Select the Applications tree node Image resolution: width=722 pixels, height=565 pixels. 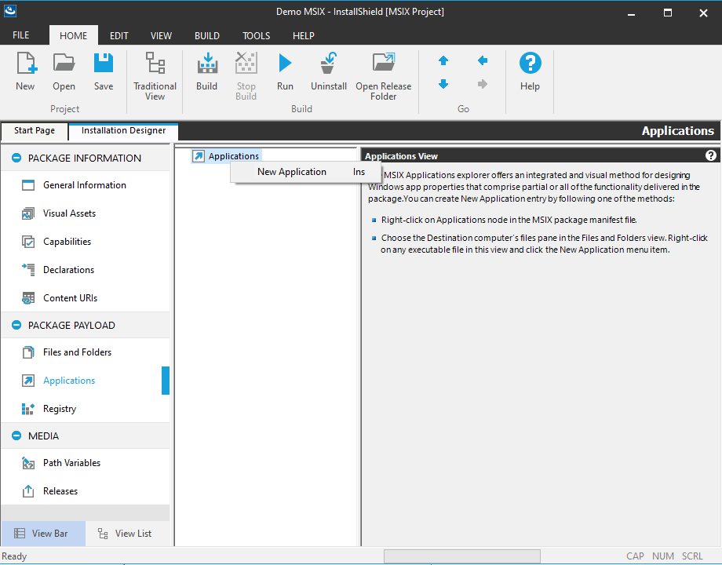tap(227, 156)
